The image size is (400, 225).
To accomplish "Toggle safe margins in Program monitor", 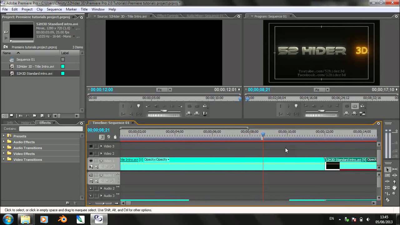I will click(355, 106).
